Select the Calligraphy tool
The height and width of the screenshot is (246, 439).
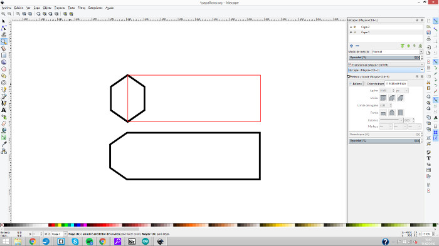click(4, 103)
